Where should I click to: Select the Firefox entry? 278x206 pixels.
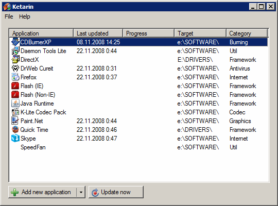pos(28,77)
